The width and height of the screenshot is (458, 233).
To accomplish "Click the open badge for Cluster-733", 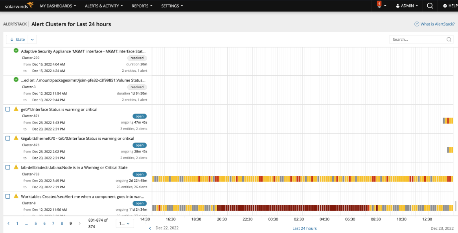I will [140, 175].
